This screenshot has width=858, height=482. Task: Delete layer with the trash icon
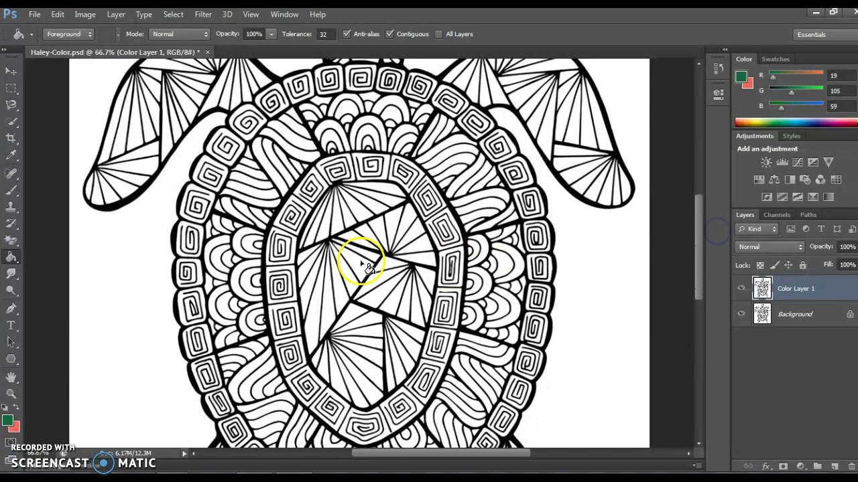(x=849, y=466)
